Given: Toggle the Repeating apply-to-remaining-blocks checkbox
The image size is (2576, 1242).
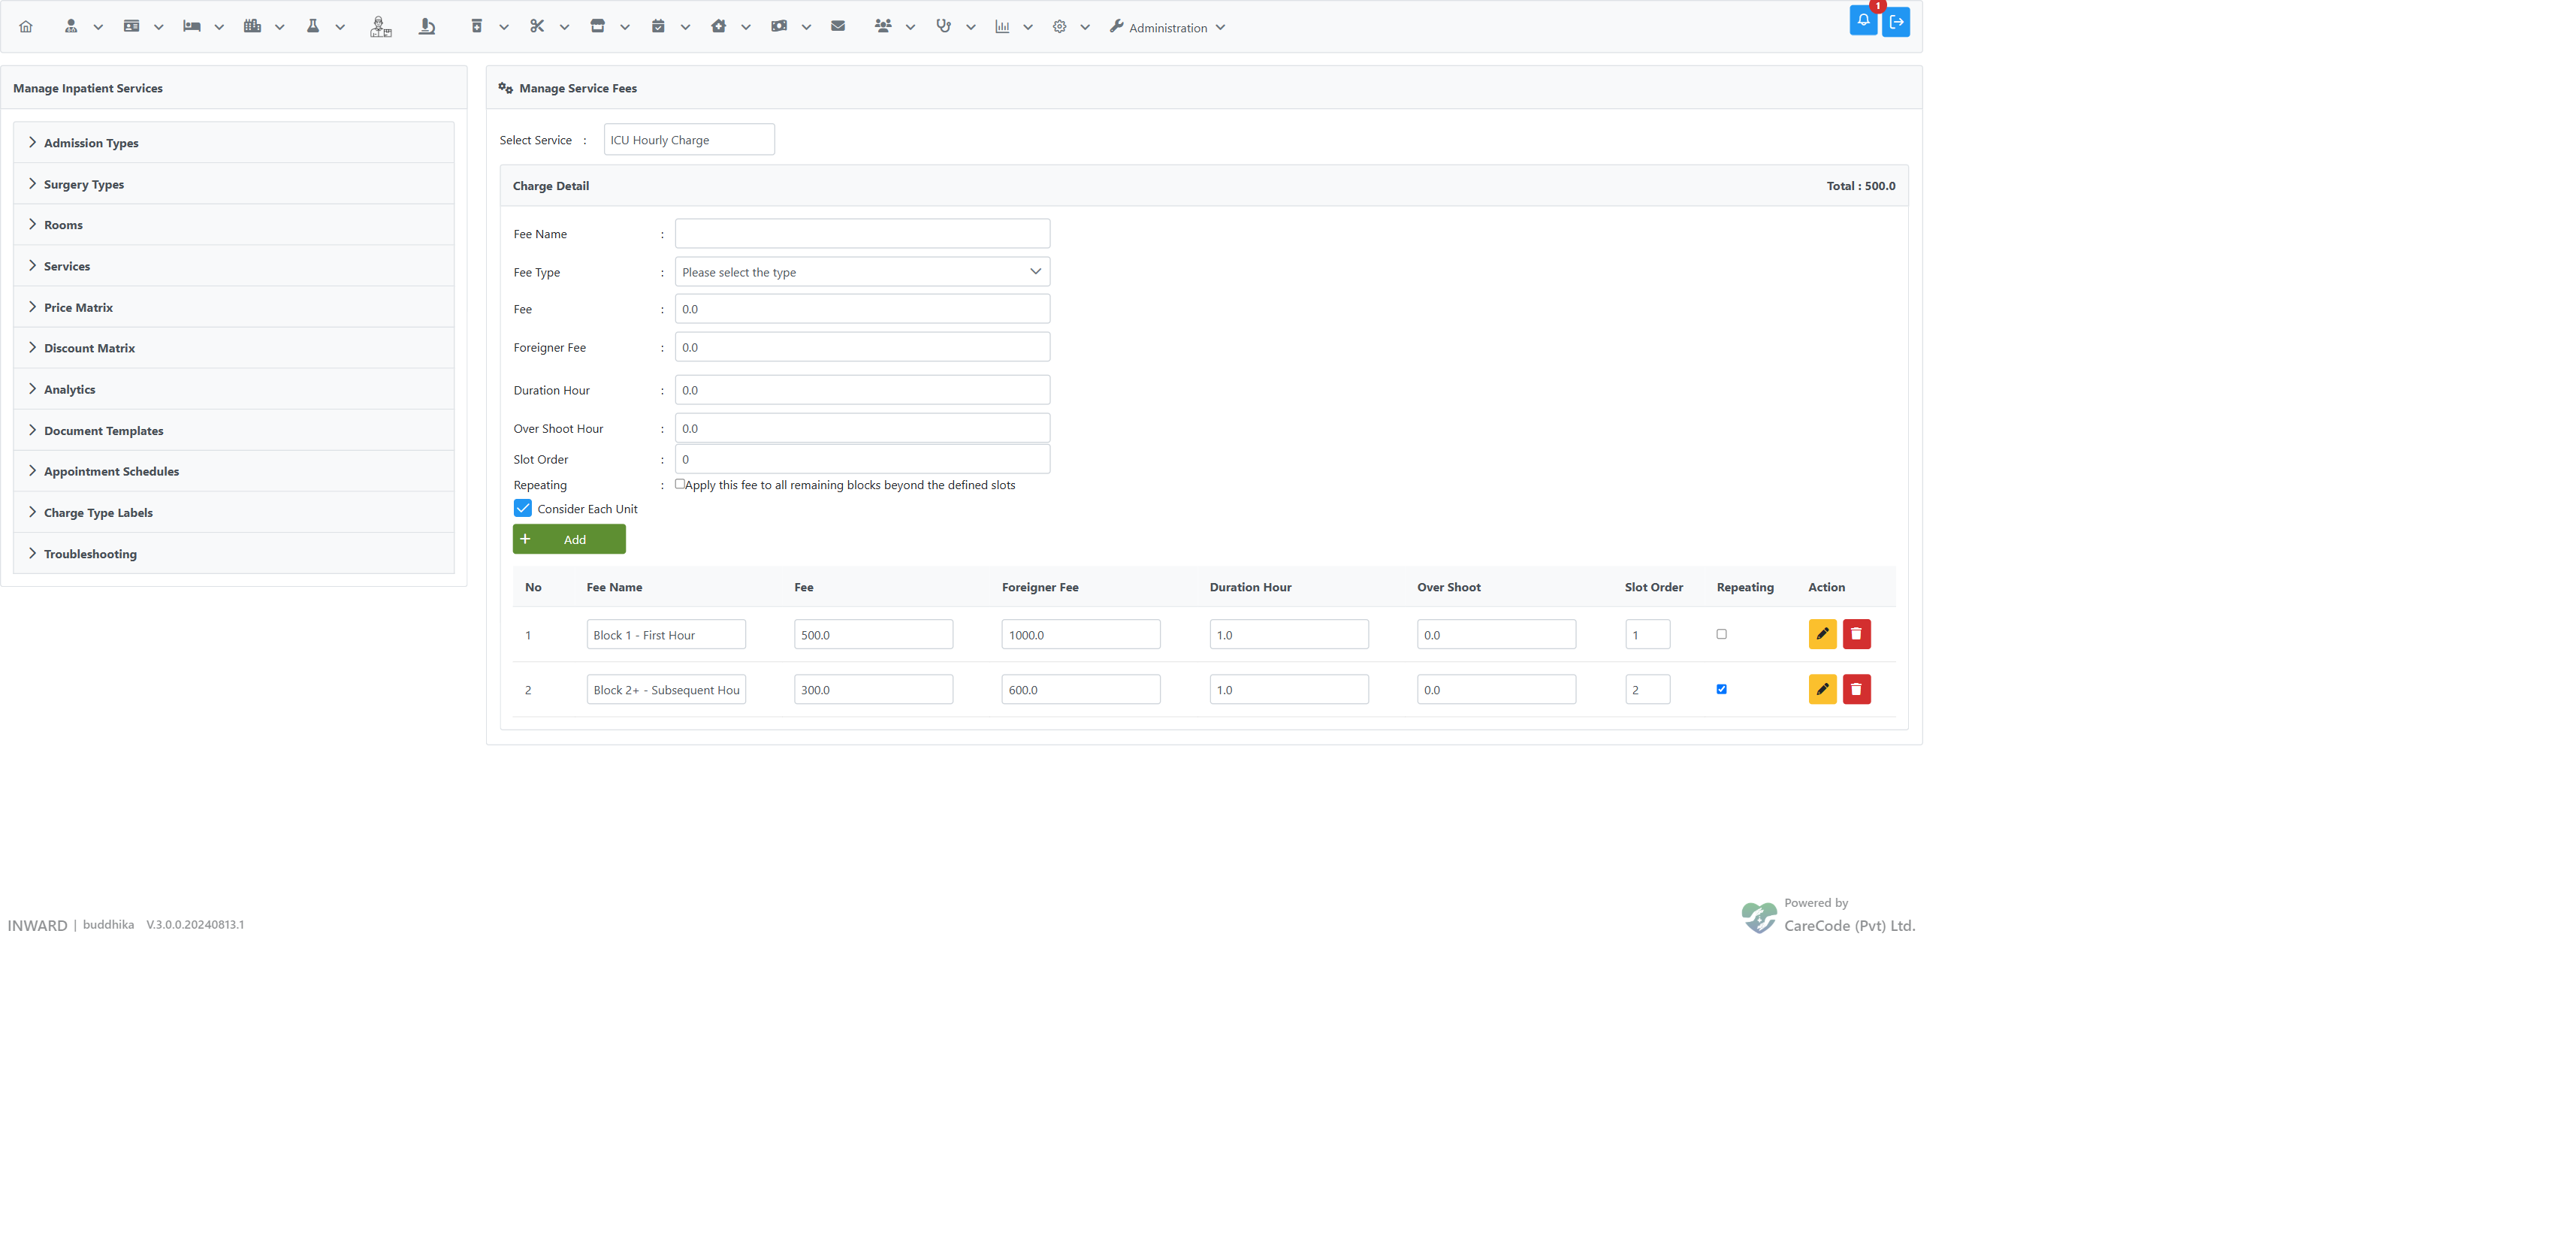Looking at the screenshot, I should tap(680, 484).
